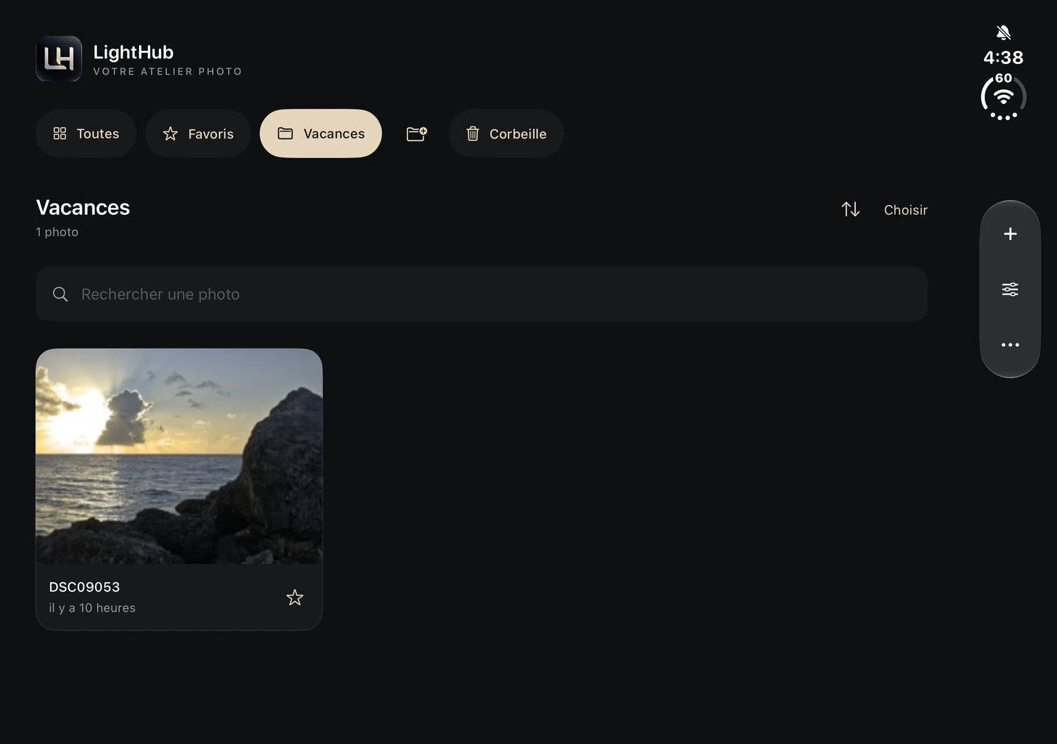Focus the Rechercher une photo field

coord(482,294)
